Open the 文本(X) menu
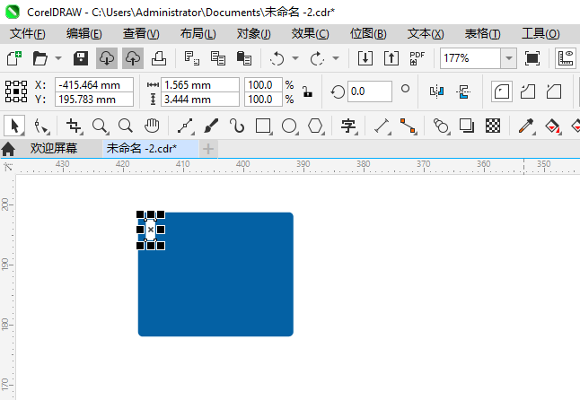The height and width of the screenshot is (400, 580). click(x=426, y=34)
